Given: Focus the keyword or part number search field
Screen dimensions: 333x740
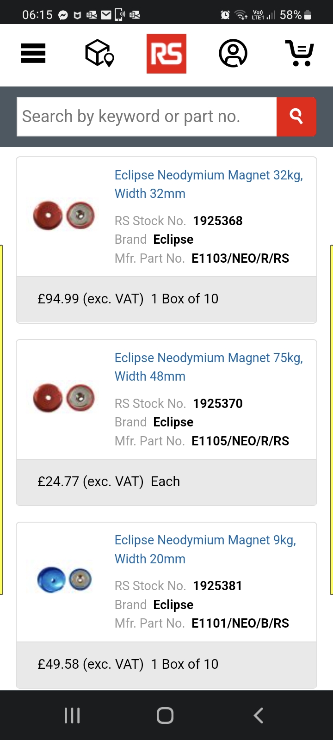Looking at the screenshot, I should [147, 117].
